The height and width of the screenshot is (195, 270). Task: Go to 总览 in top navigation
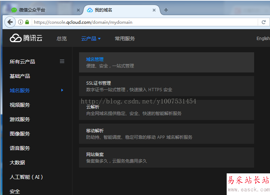(x=62, y=39)
